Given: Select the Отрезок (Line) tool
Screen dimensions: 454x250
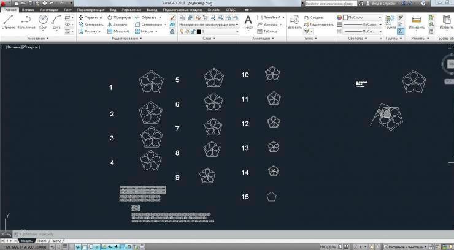Looking at the screenshot, I should pyautogui.click(x=8, y=21).
